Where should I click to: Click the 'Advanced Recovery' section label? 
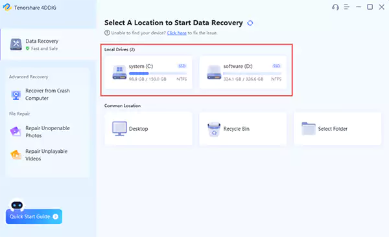coord(29,77)
